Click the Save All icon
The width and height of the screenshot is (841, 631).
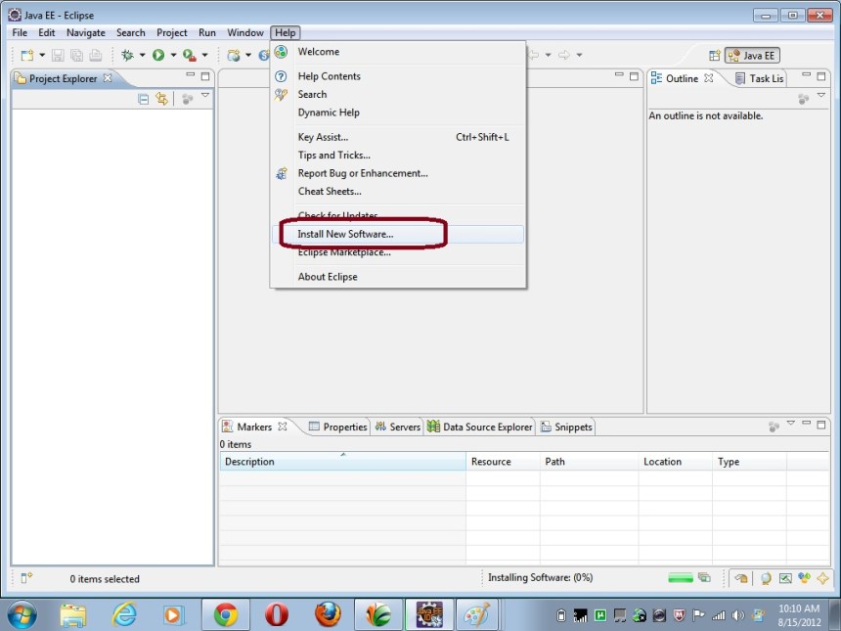[76, 55]
